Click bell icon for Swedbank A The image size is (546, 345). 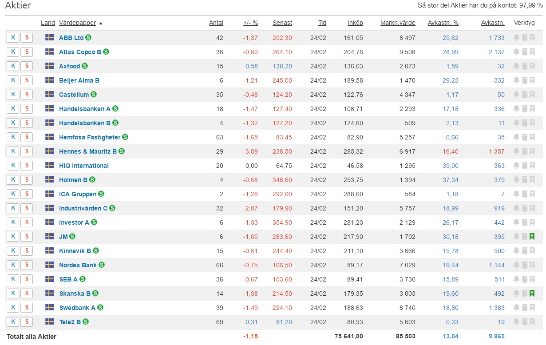tap(516, 308)
